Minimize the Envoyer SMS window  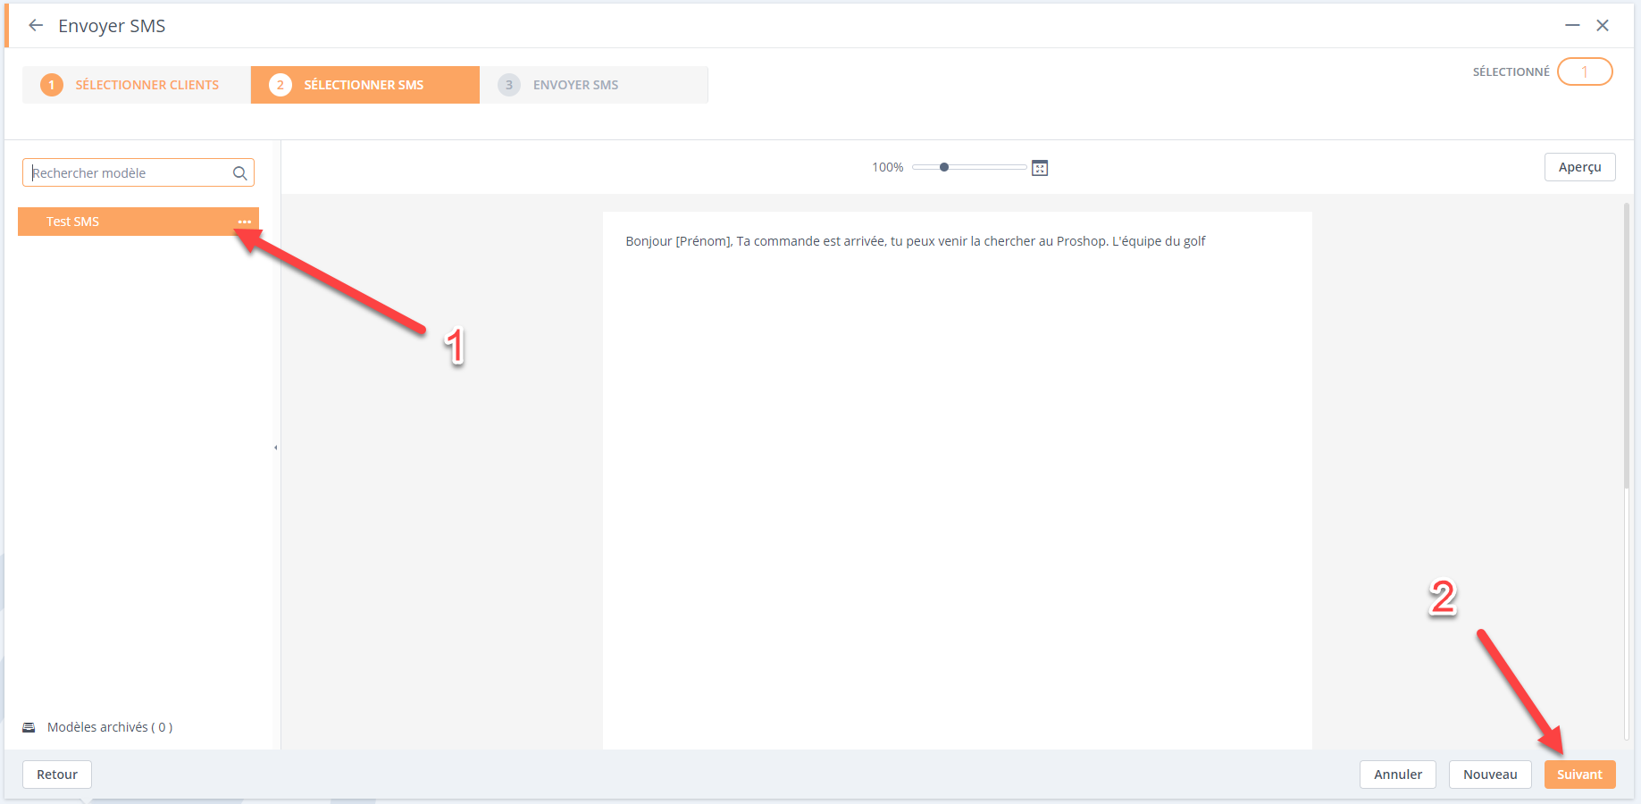[1572, 25]
